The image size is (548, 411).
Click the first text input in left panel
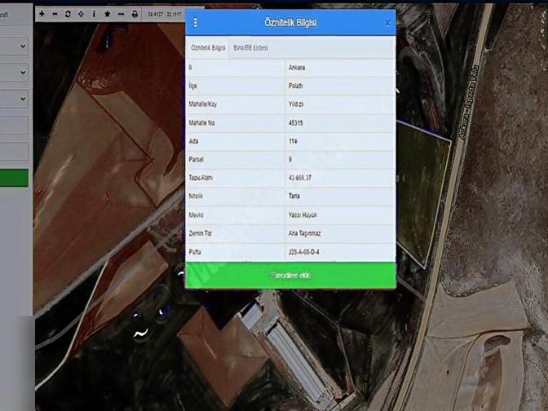14,126
